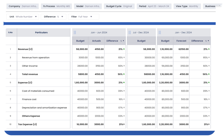Click the 5800.00 budget value for Total revenue
Image resolution: width=224 pixels, height=137 pixels.
(83, 74)
